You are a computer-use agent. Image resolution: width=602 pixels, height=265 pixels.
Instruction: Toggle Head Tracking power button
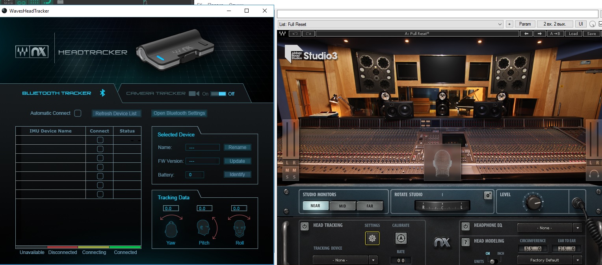[x=305, y=226]
